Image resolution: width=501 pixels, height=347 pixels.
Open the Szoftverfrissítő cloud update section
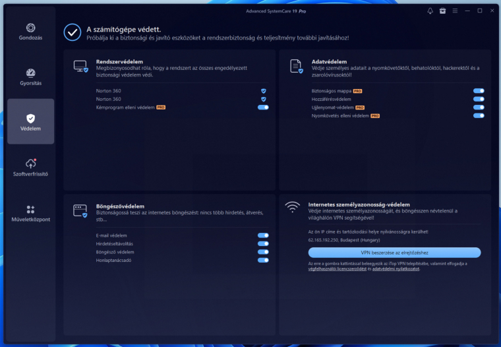tap(30, 167)
